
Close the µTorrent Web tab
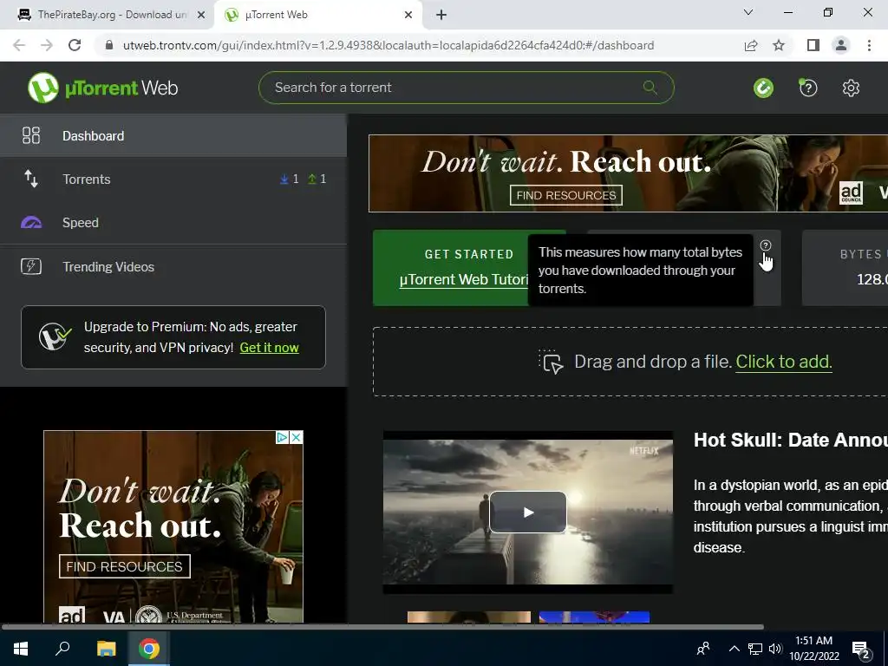pos(408,16)
